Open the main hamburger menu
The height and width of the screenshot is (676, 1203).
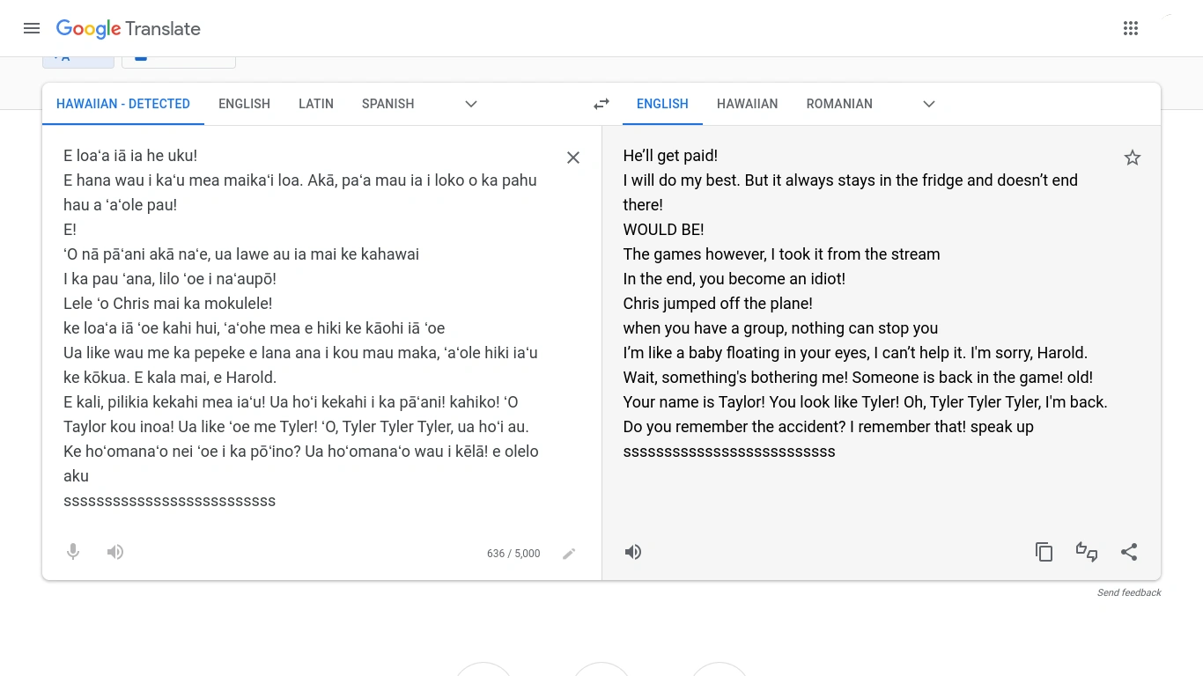[32, 28]
